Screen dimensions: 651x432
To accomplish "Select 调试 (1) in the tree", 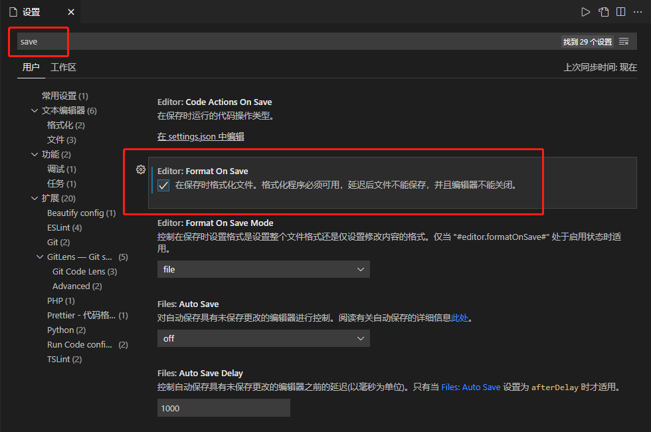I will point(61,169).
